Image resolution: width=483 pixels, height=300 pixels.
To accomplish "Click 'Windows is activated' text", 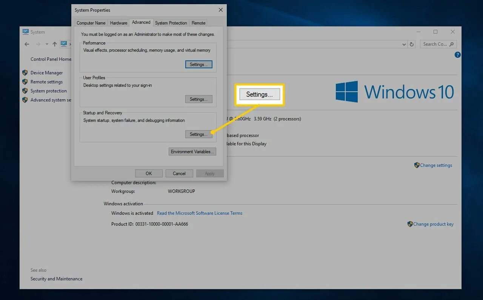I will (x=132, y=213).
